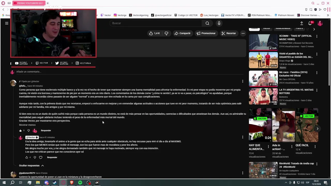Open the video's three-dot more actions menu

(x=243, y=33)
